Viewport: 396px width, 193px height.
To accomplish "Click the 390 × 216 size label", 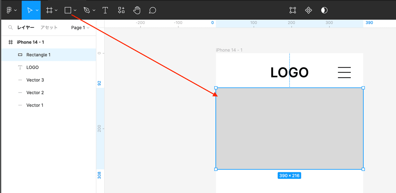I will [289, 176].
